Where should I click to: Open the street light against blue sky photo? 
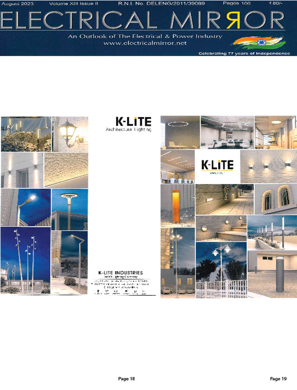[x=25, y=207]
